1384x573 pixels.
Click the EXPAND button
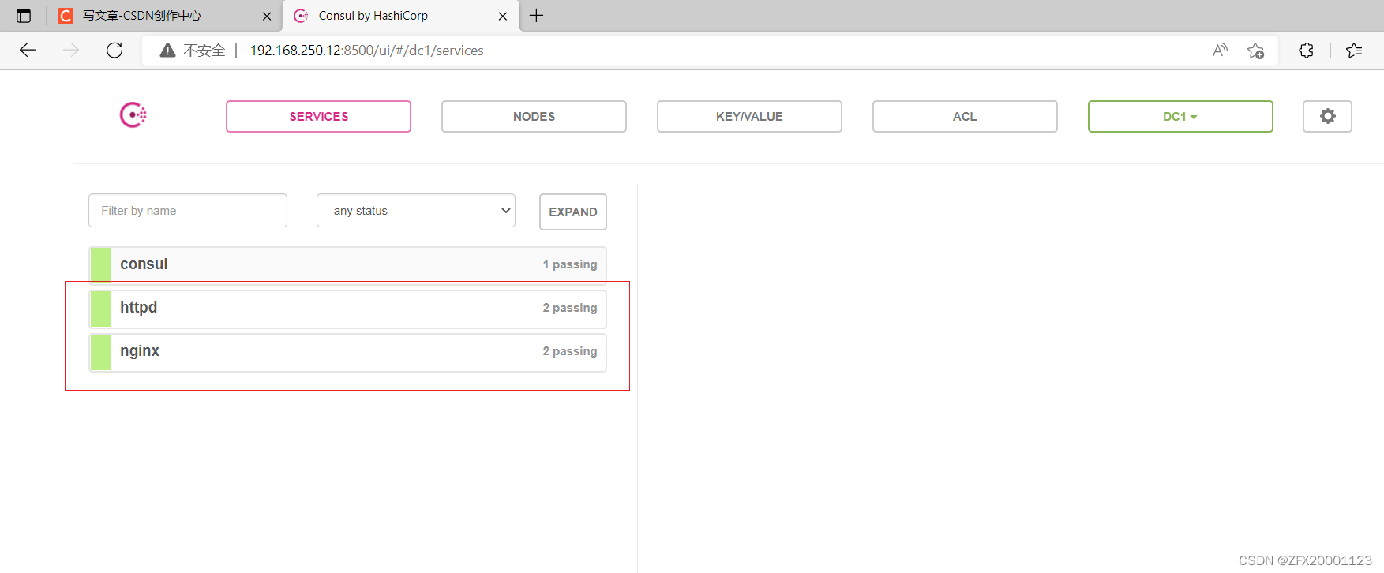tap(573, 212)
